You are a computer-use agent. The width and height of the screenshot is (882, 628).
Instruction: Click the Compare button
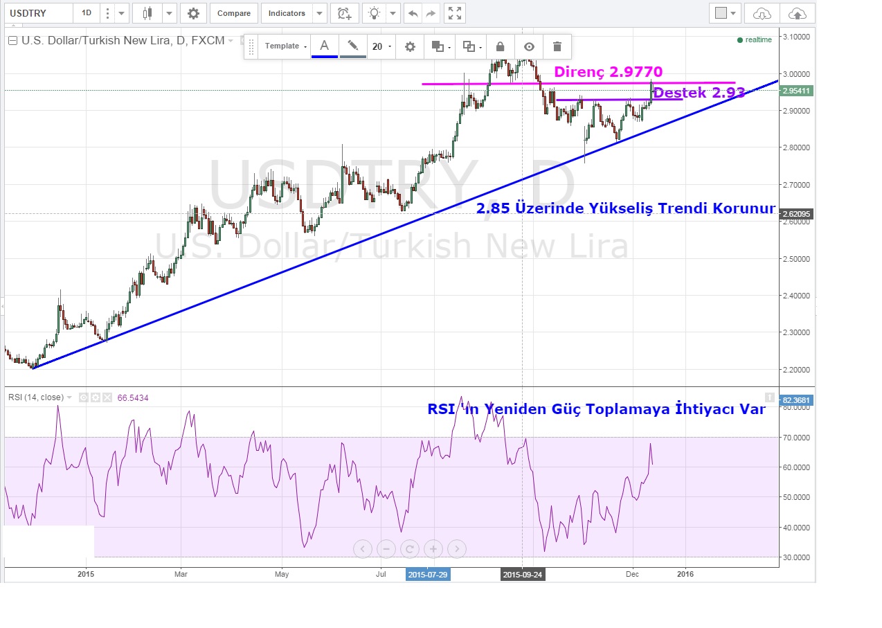[233, 13]
